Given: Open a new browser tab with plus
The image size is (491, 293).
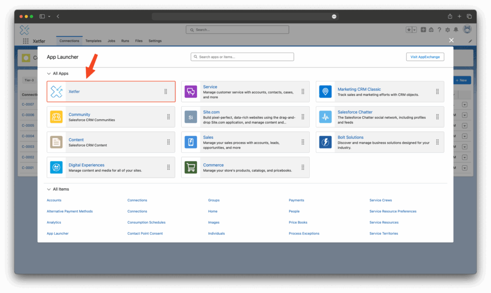Looking at the screenshot, I should (x=459, y=16).
